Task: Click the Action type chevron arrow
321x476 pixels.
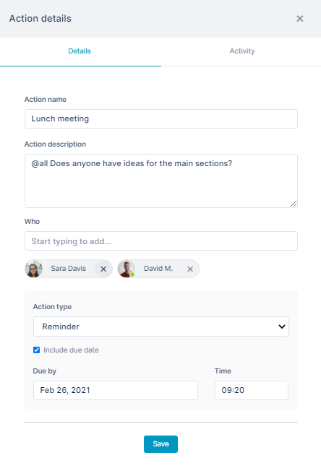Action: pos(282,326)
